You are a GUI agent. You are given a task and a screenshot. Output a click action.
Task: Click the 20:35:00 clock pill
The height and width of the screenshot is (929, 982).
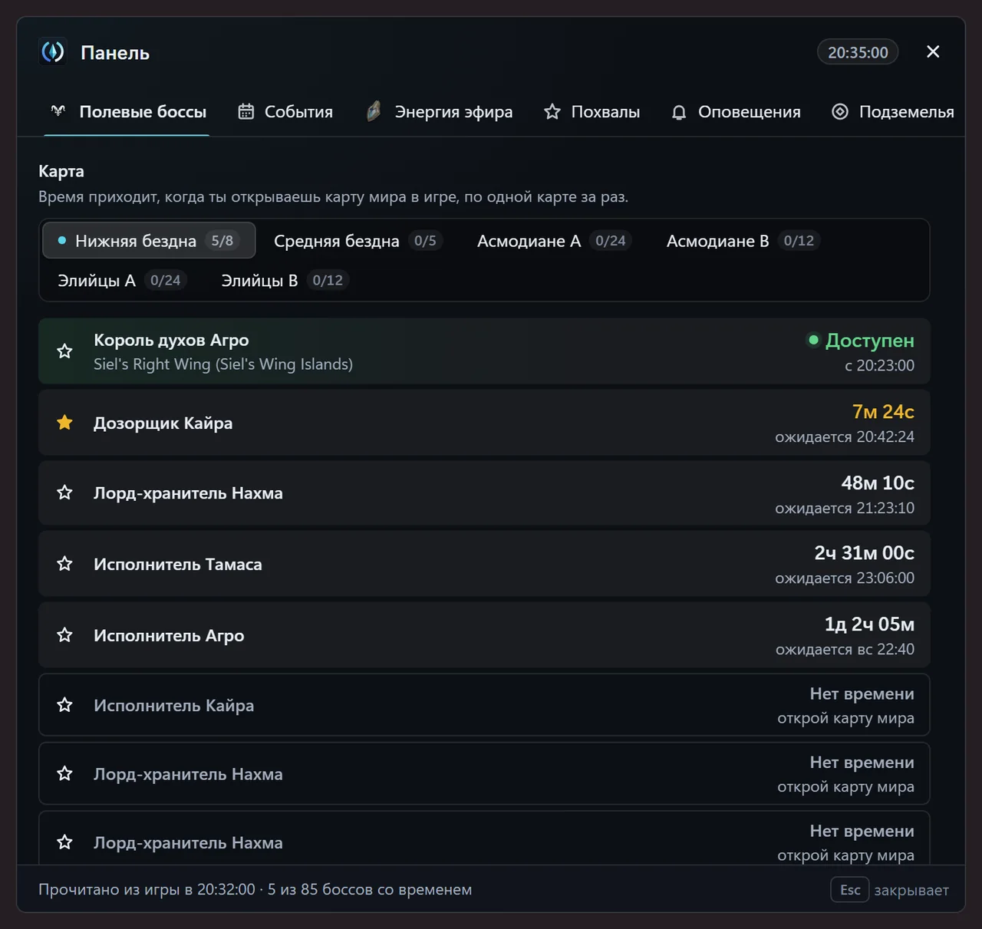[858, 52]
